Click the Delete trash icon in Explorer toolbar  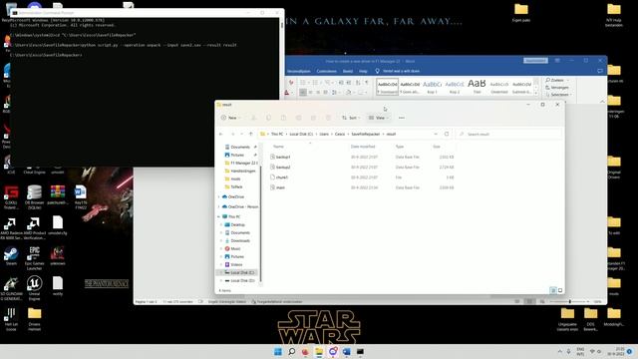328,118
